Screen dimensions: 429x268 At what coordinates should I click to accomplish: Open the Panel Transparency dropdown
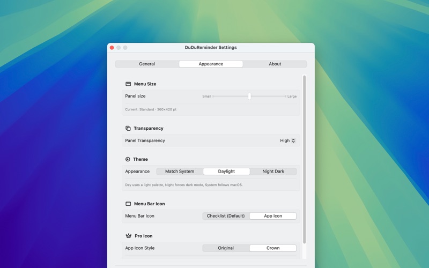coord(288,140)
